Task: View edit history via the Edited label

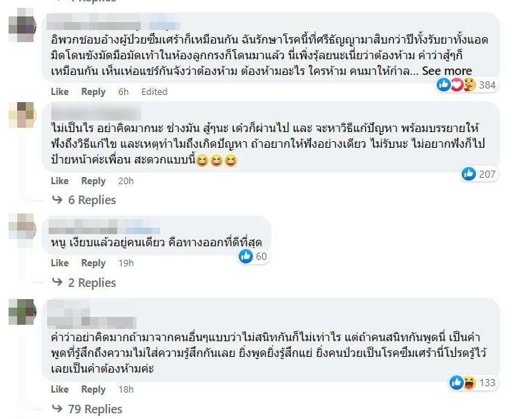Action: pyautogui.click(x=154, y=91)
